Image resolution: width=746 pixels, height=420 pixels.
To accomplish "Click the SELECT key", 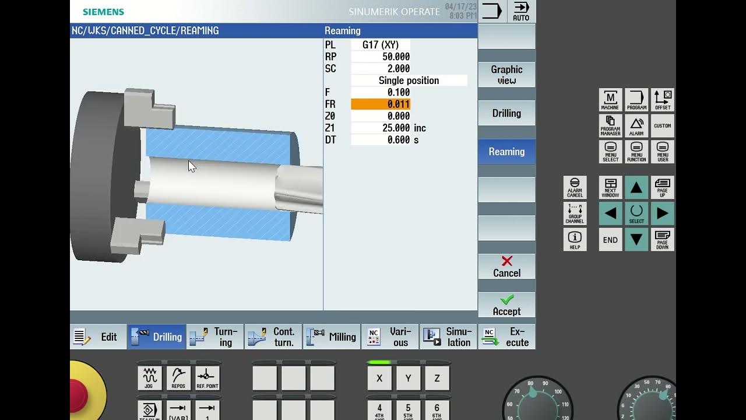I will [636, 213].
